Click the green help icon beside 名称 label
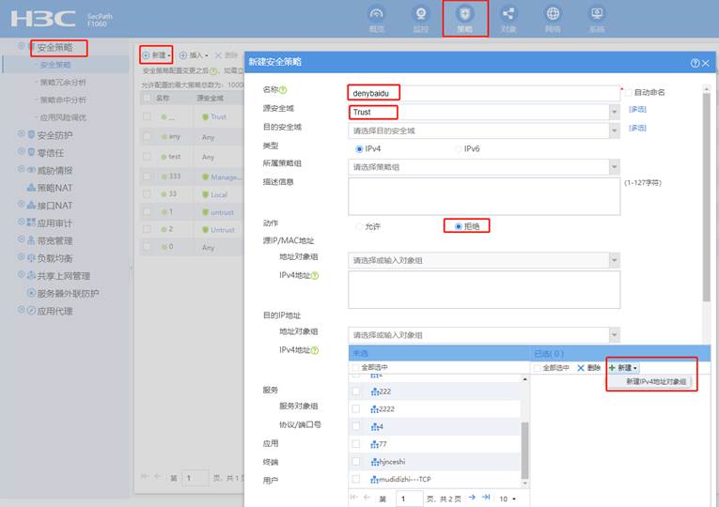 283,90
